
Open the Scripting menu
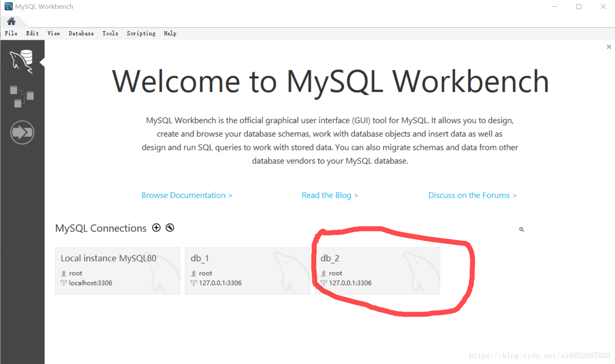pyautogui.click(x=141, y=33)
